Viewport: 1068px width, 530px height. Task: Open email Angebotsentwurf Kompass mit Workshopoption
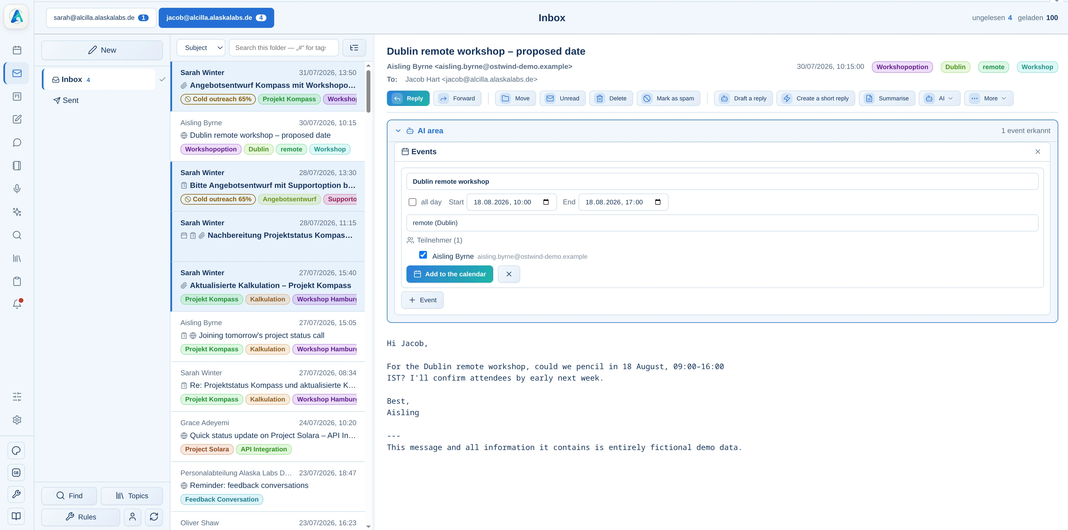pyautogui.click(x=268, y=86)
